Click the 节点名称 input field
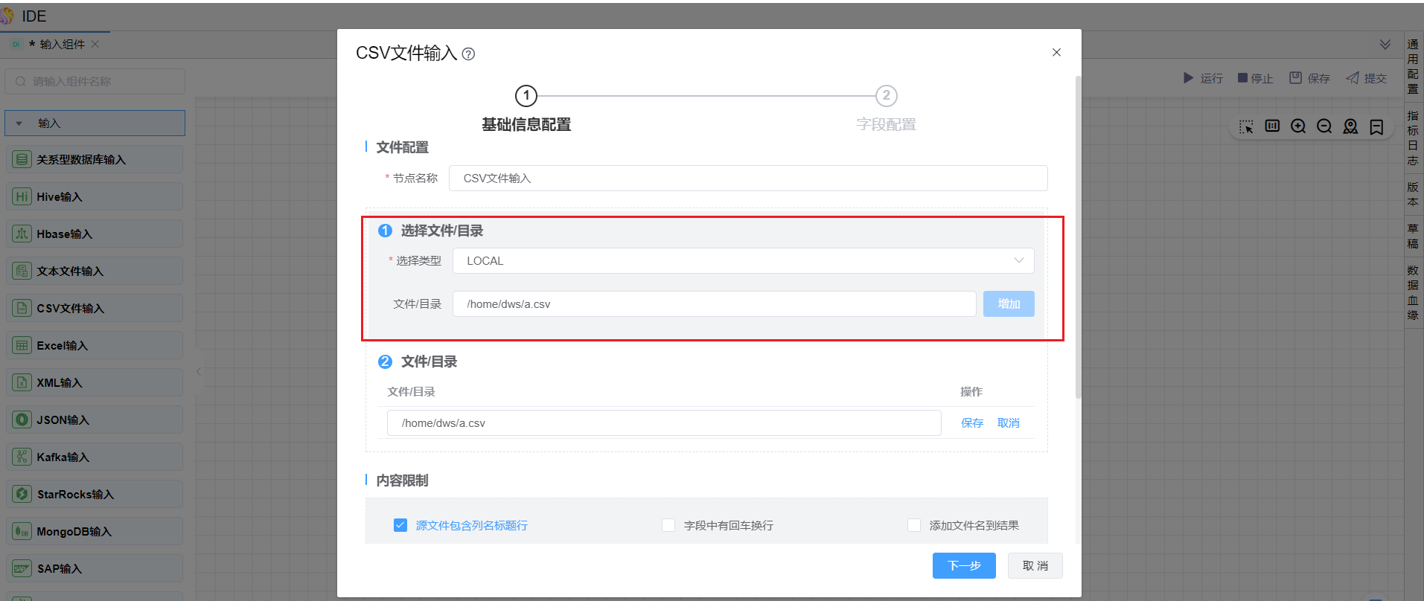The width and height of the screenshot is (1424, 601). [747, 179]
